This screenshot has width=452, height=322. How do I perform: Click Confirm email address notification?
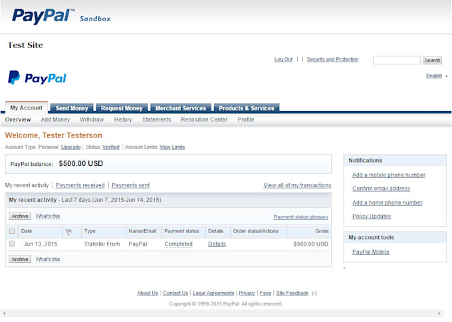[381, 189]
